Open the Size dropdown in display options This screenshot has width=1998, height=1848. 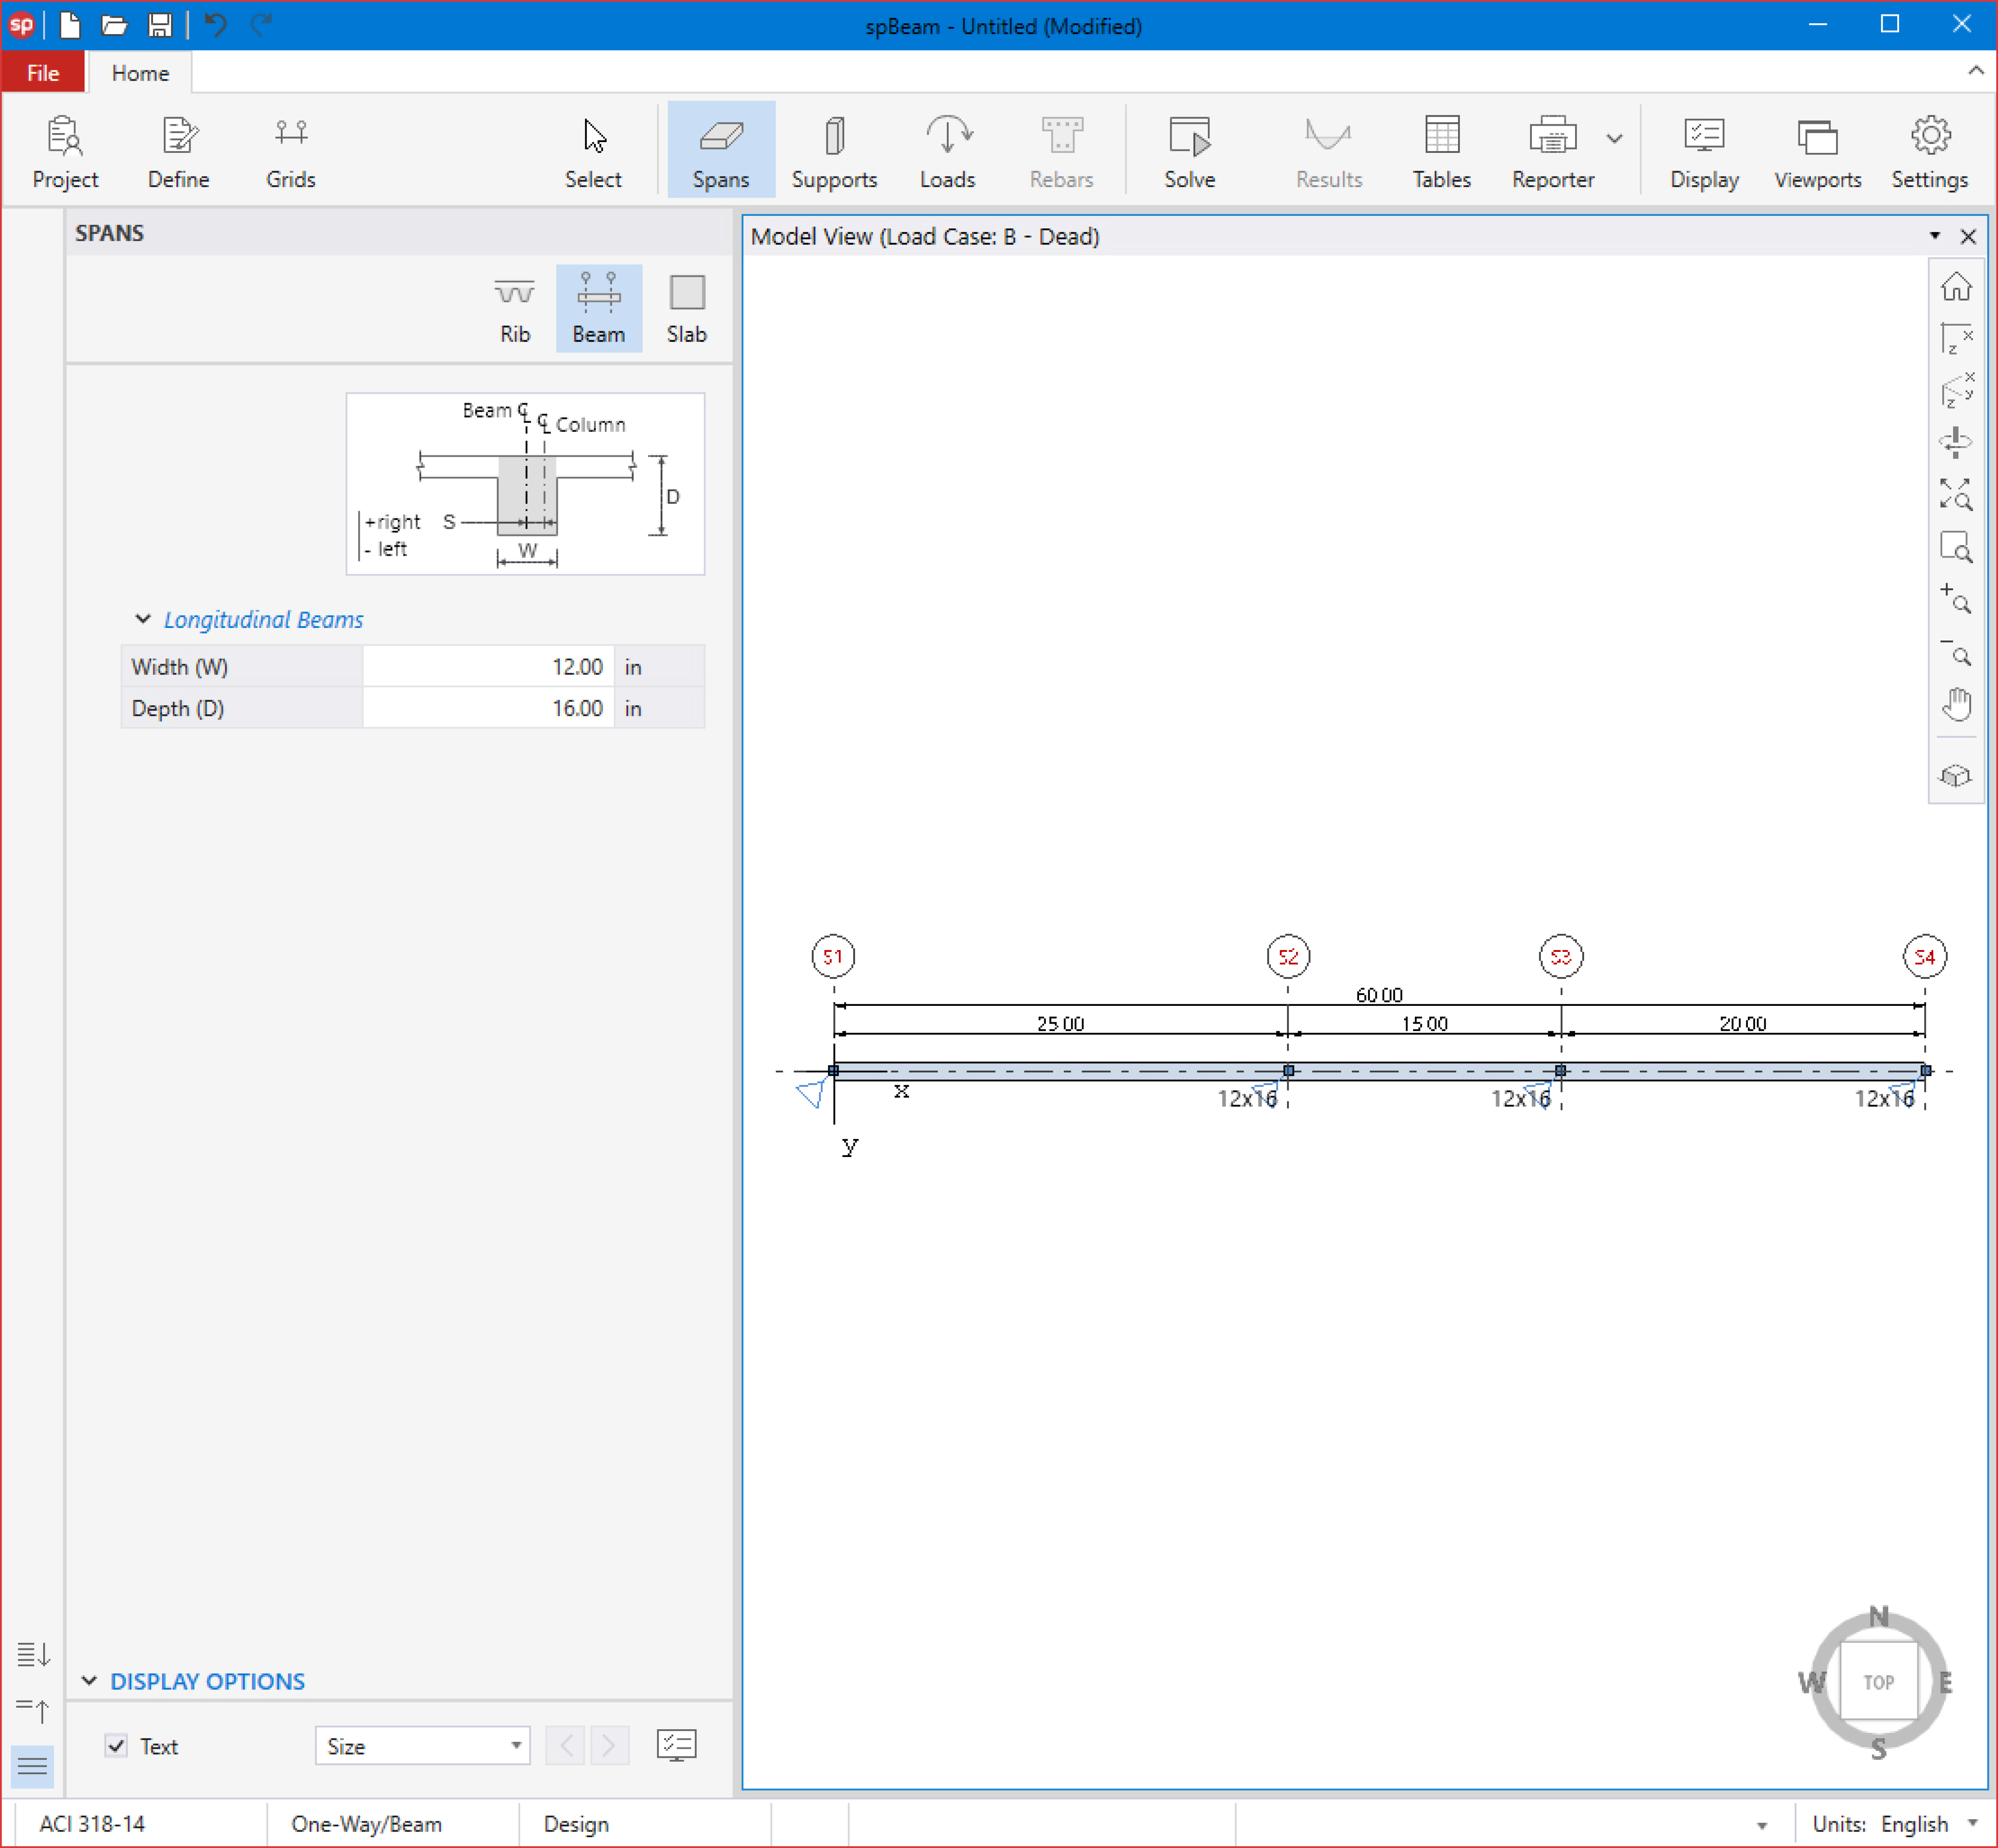(x=422, y=1746)
